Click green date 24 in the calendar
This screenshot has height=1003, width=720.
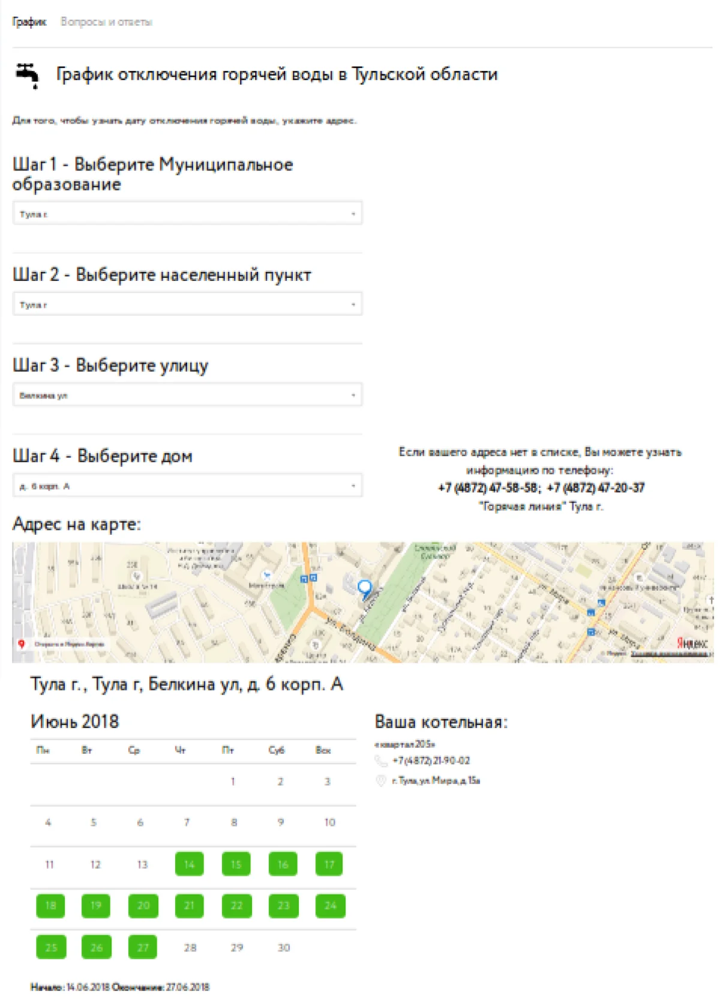click(330, 906)
